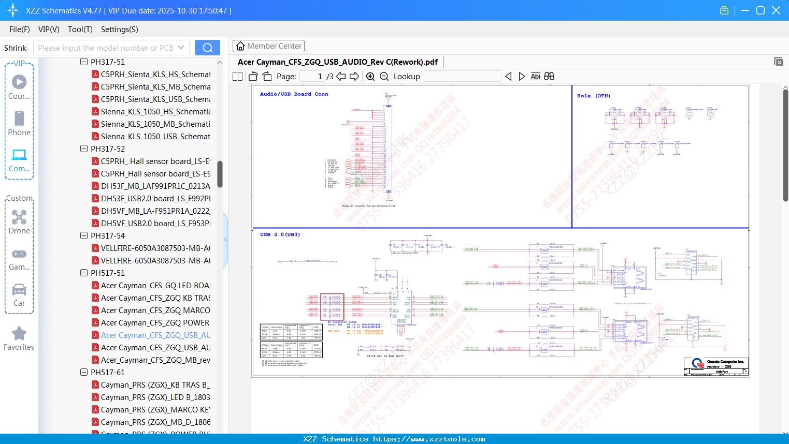Go to the next page arrow
789x444 pixels.
(354, 77)
